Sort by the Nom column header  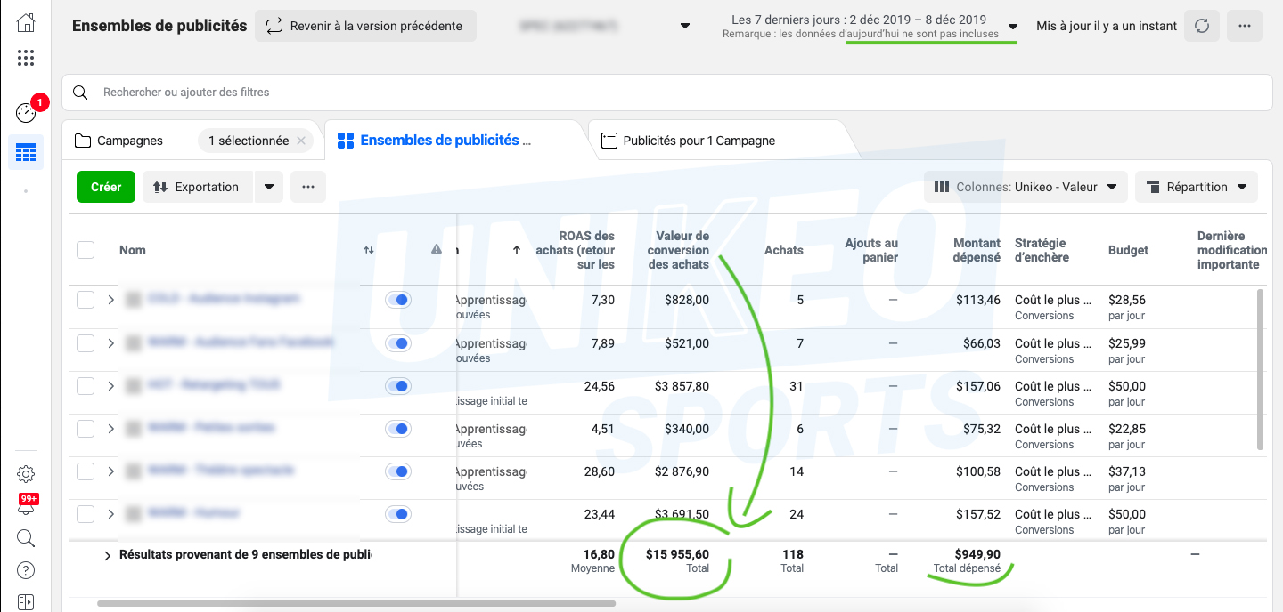(x=133, y=250)
